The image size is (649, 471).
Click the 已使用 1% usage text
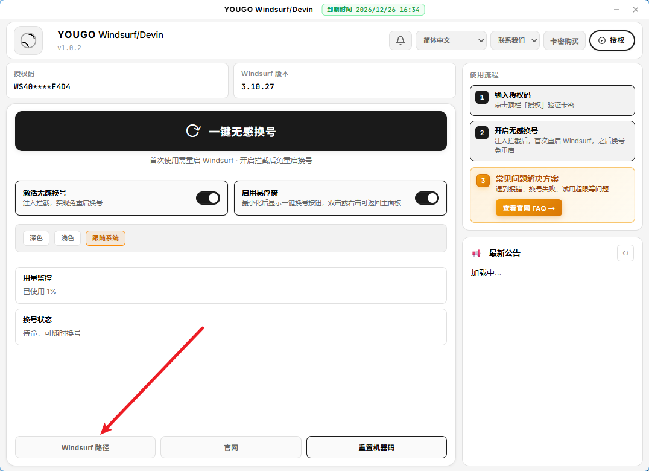40,291
